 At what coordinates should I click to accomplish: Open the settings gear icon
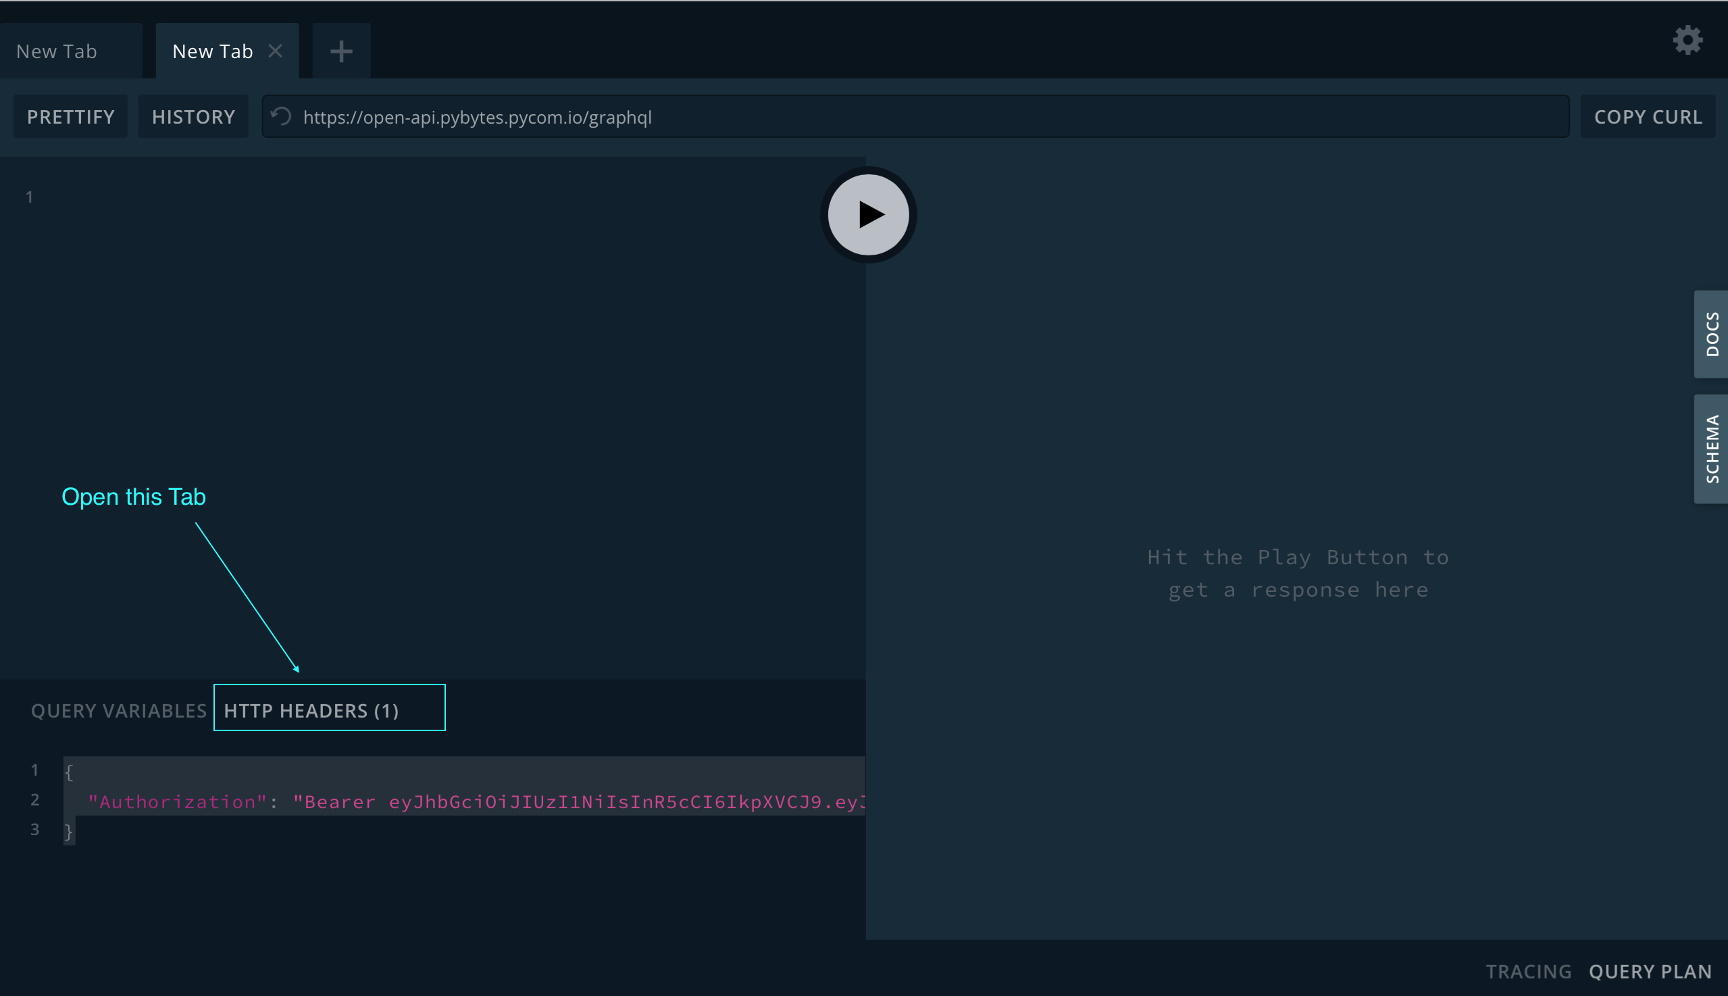point(1687,40)
